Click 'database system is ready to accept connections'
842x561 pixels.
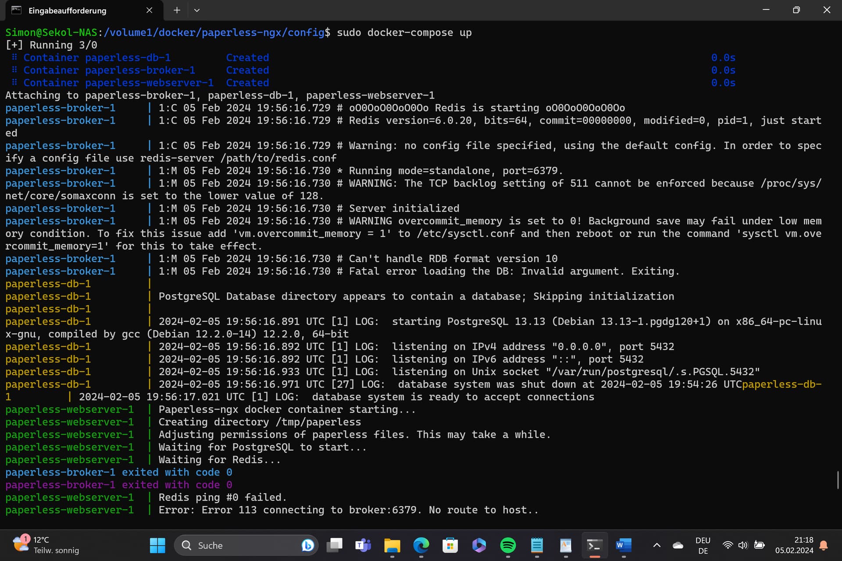(x=453, y=397)
